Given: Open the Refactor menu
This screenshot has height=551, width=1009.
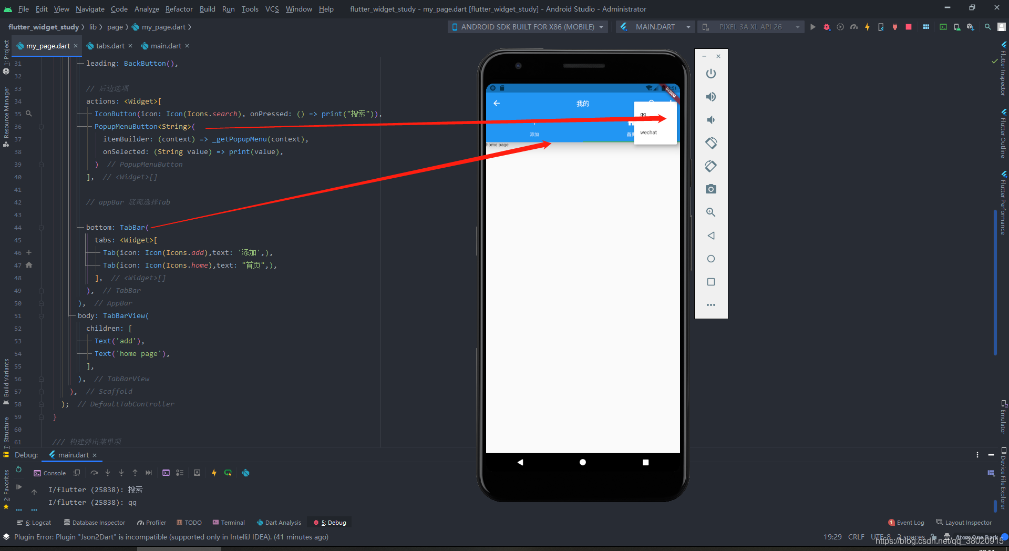Looking at the screenshot, I should click(x=179, y=9).
